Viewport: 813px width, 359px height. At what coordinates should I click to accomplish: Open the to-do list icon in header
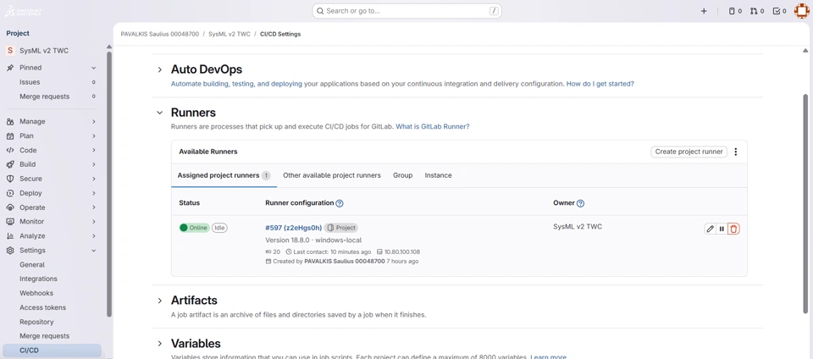tap(780, 11)
